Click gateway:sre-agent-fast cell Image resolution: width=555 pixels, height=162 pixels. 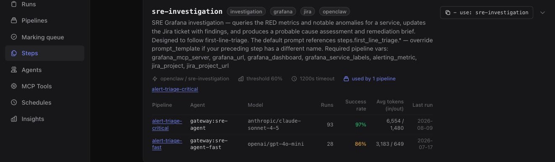pos(209,144)
